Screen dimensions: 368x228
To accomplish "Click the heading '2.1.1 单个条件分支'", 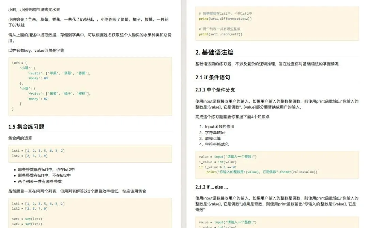I will click(215, 90).
